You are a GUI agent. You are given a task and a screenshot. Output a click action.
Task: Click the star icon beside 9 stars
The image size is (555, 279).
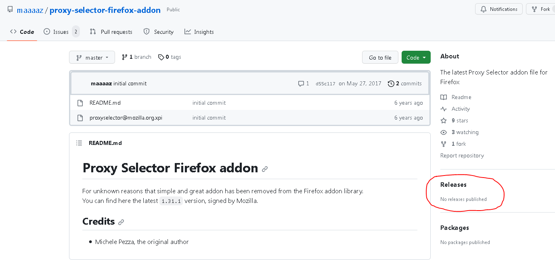[444, 120]
